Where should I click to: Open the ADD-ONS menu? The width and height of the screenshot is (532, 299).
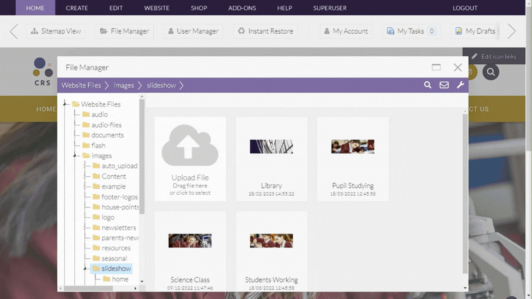242,8
